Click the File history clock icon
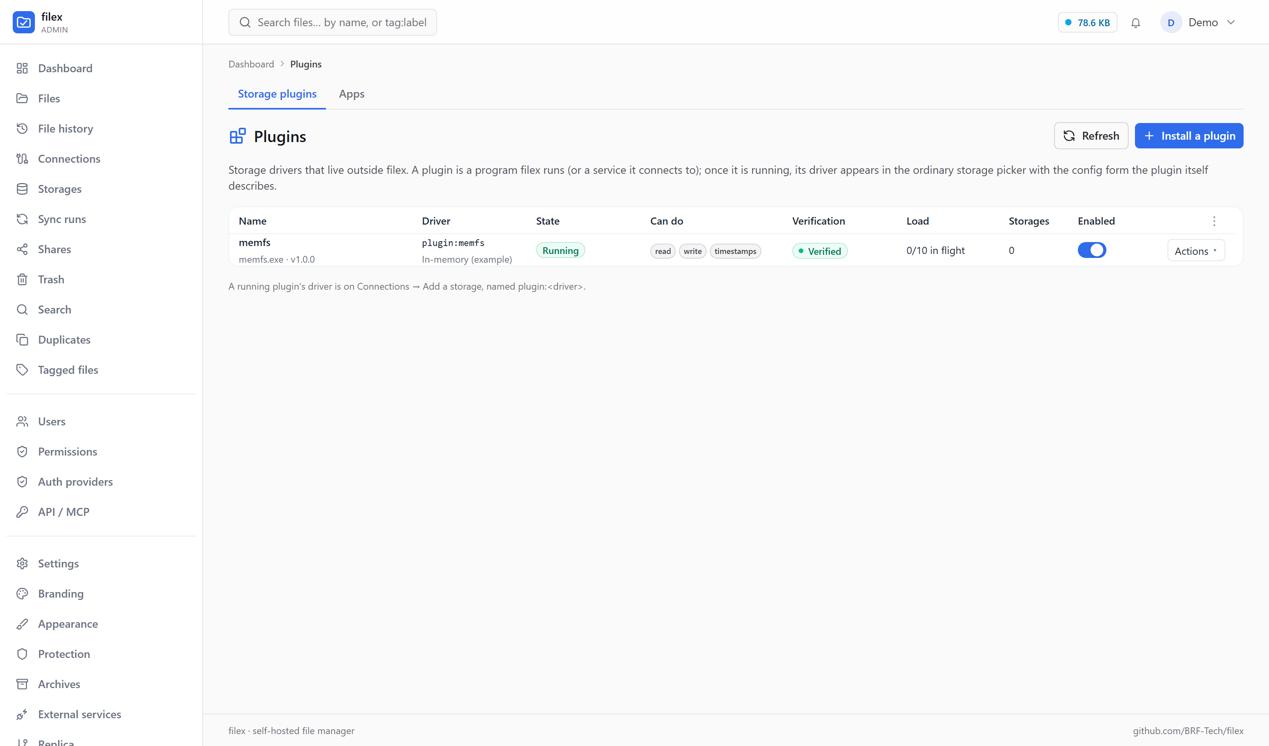Image resolution: width=1269 pixels, height=746 pixels. [x=22, y=129]
